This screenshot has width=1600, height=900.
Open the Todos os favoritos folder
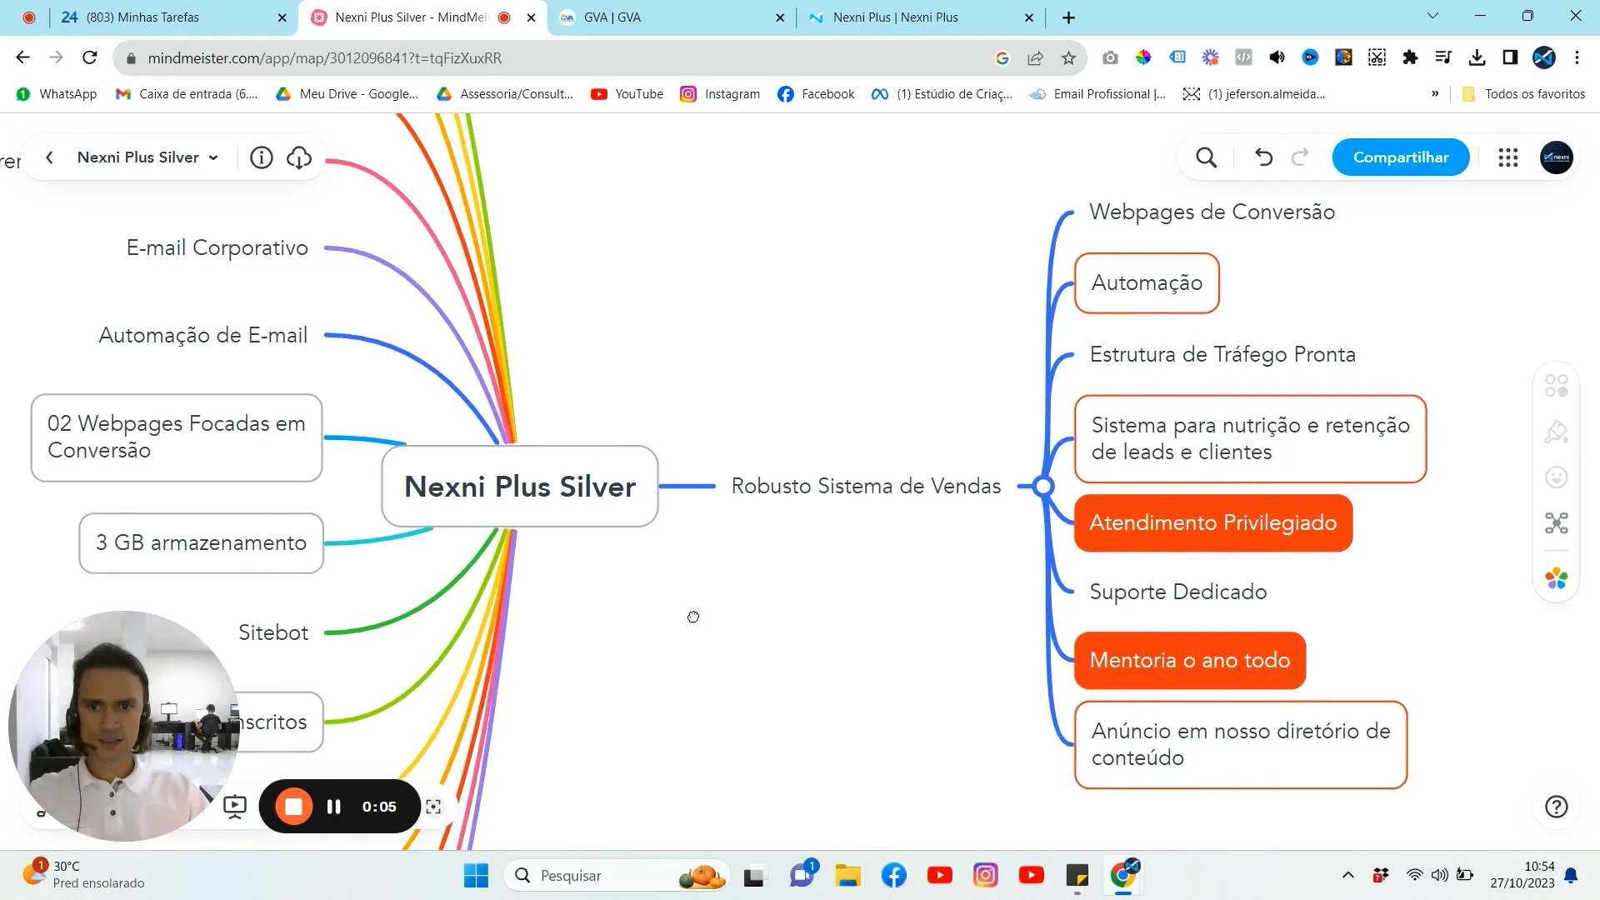(x=1524, y=94)
